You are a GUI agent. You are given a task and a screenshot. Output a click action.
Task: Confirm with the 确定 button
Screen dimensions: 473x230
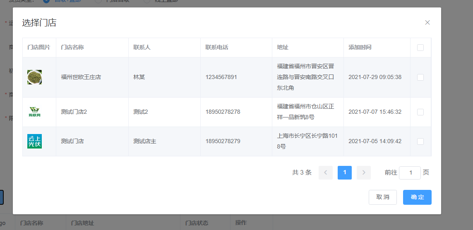(417, 197)
